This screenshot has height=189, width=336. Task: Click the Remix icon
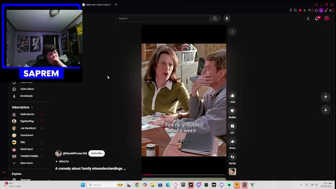pos(232,157)
